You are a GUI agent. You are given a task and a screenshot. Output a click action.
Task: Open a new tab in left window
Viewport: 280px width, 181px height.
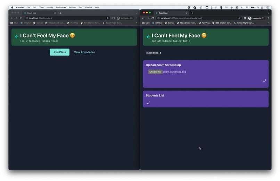[x=60, y=13]
